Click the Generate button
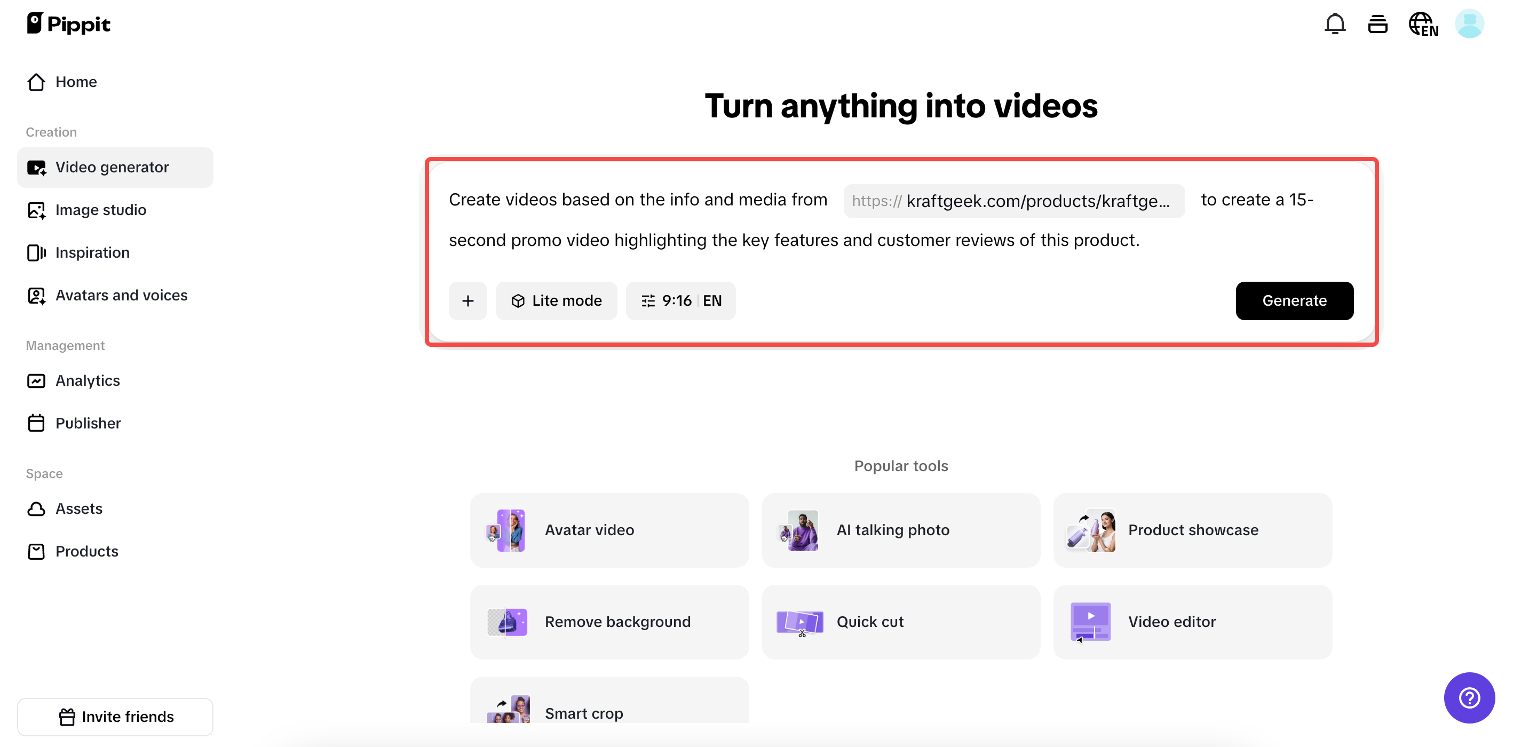1537x747 pixels. coord(1294,301)
